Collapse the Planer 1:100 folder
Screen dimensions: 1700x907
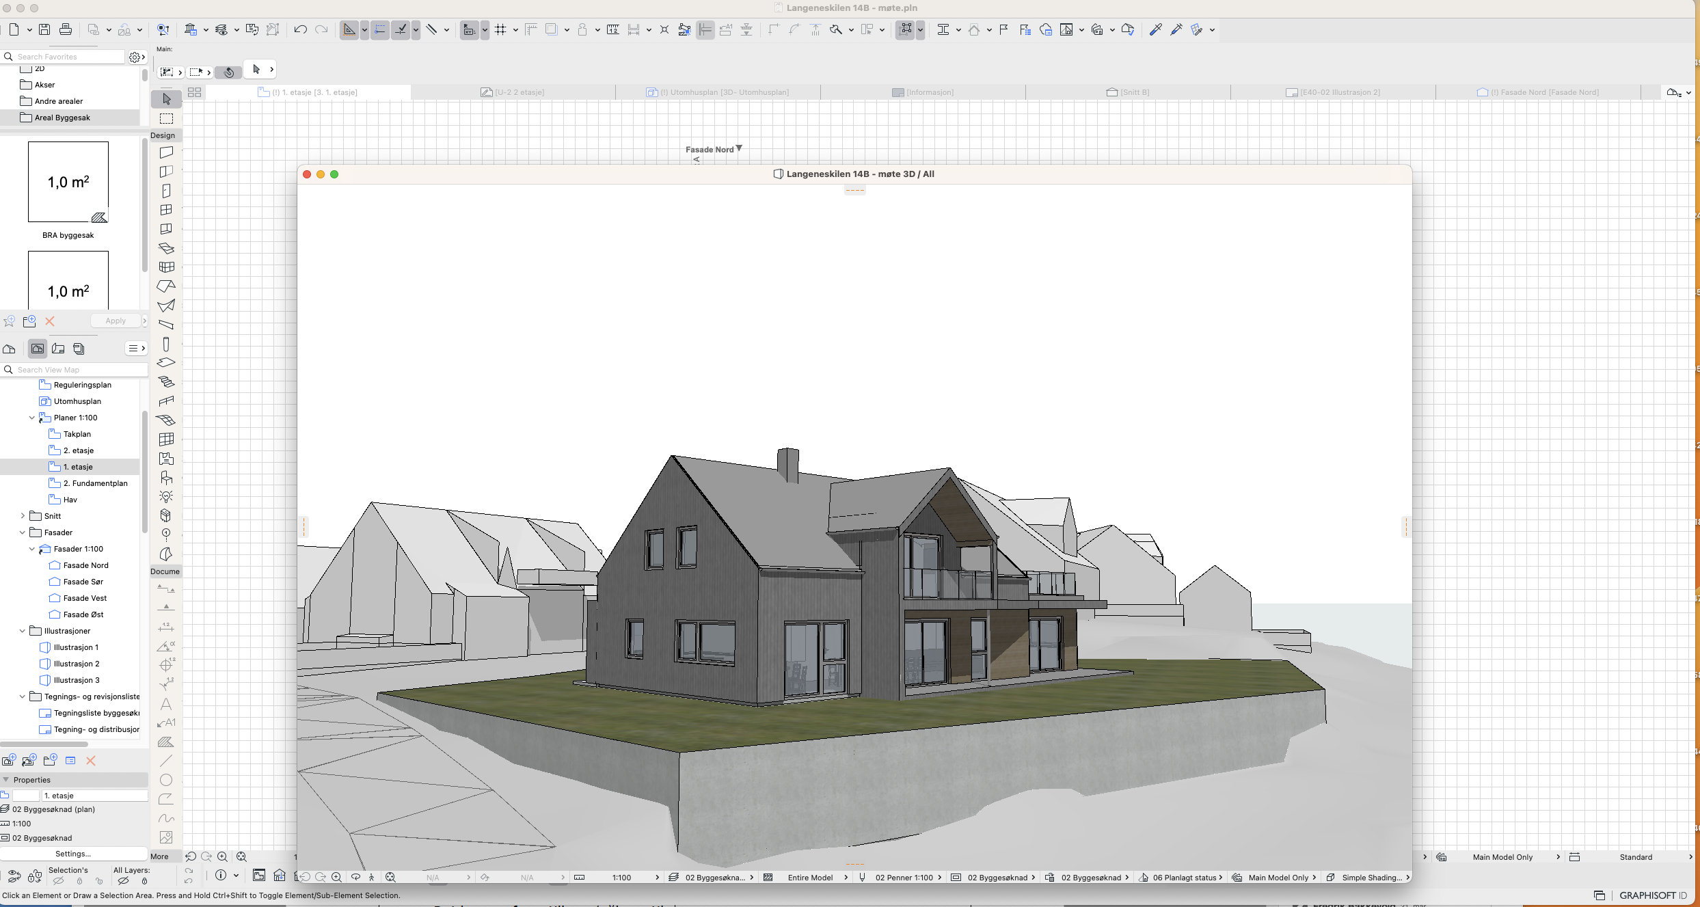click(x=31, y=418)
